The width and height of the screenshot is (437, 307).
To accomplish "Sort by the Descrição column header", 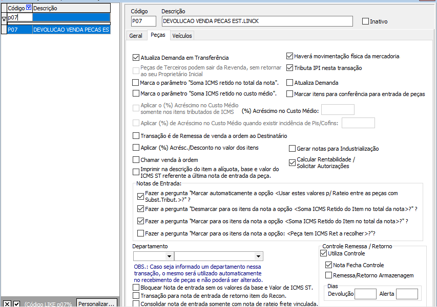I will pyautogui.click(x=71, y=8).
